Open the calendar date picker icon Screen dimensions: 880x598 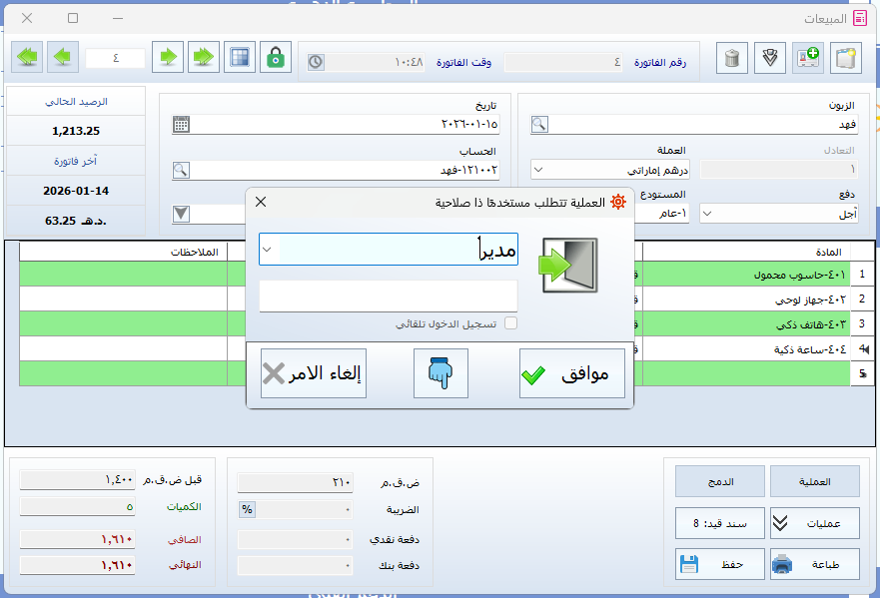tap(181, 125)
